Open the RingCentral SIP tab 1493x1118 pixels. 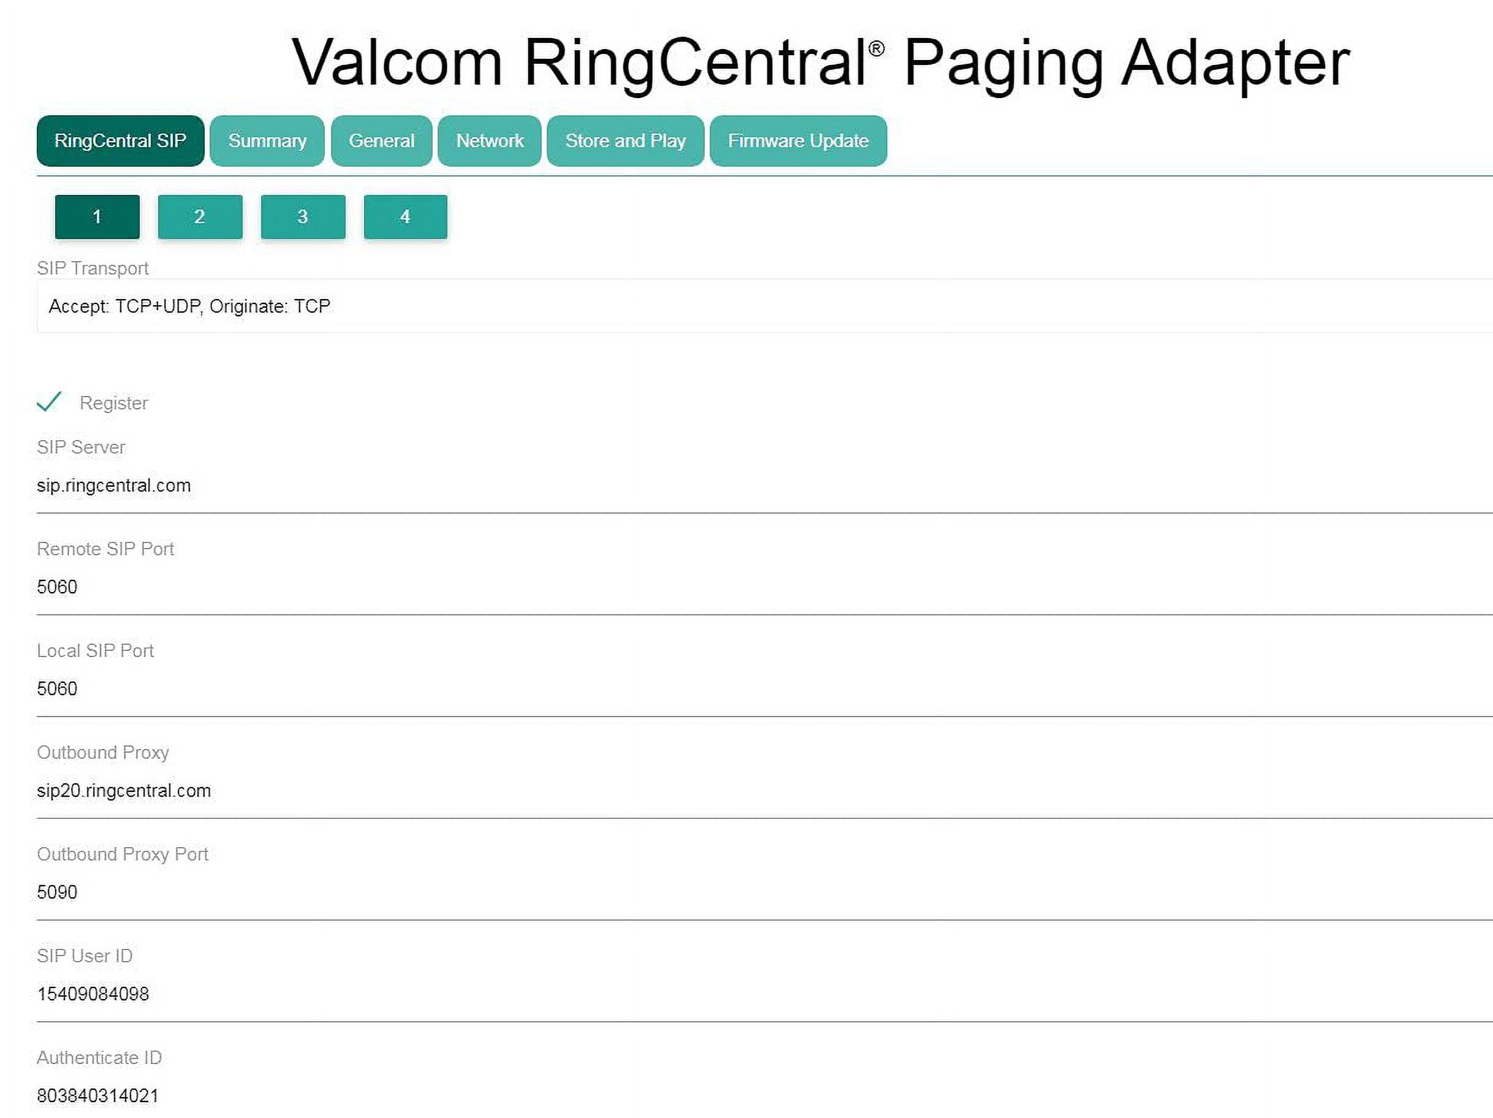[120, 140]
